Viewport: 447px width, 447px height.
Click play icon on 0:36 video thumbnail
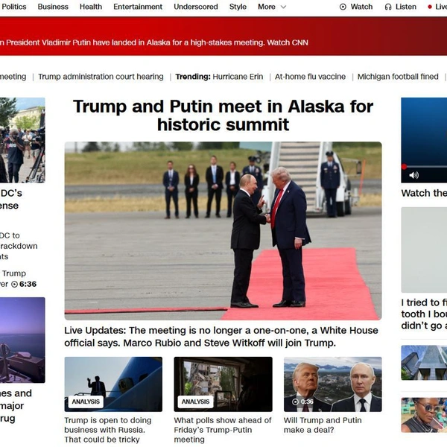[x=295, y=402]
